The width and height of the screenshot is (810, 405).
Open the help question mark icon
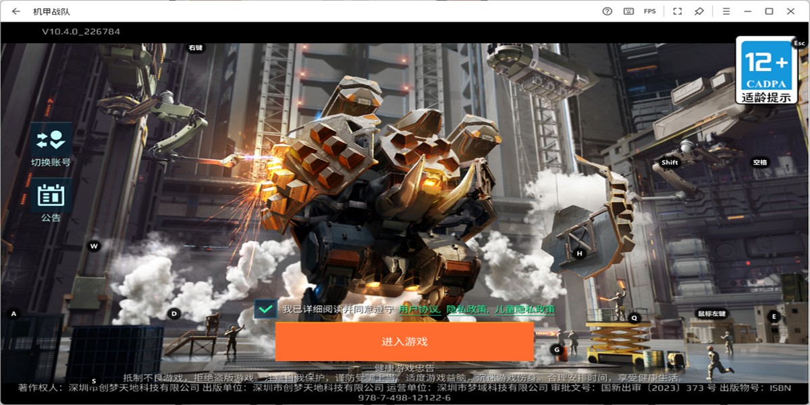(x=607, y=11)
